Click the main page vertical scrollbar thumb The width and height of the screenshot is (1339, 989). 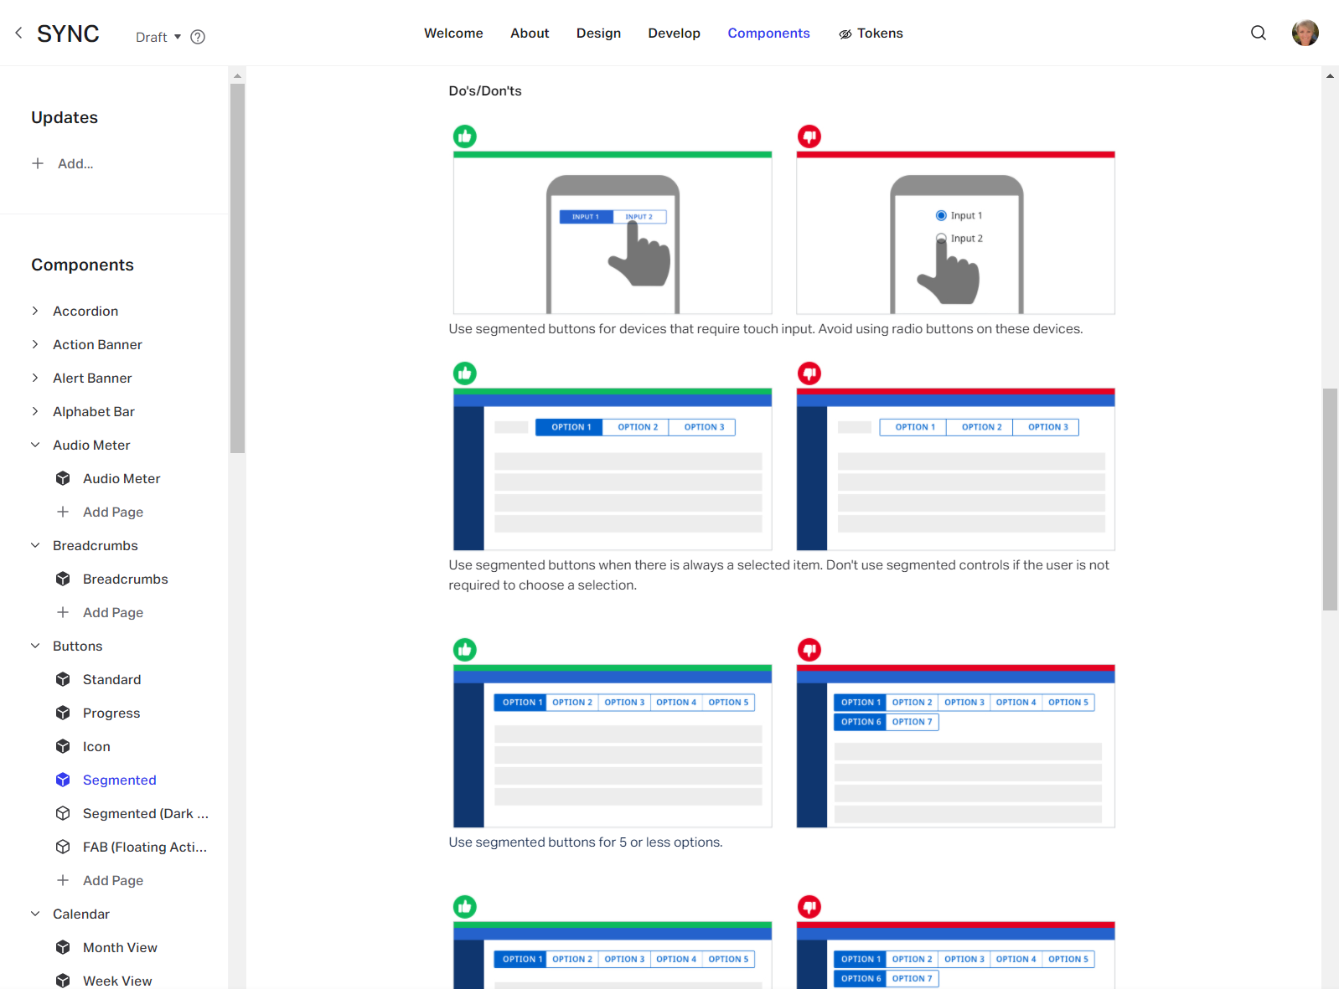click(x=1330, y=499)
